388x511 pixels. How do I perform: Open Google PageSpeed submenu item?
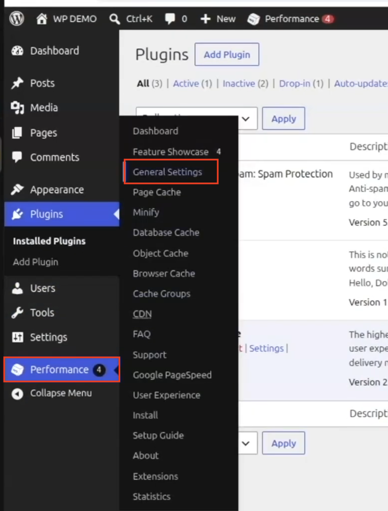pos(172,375)
